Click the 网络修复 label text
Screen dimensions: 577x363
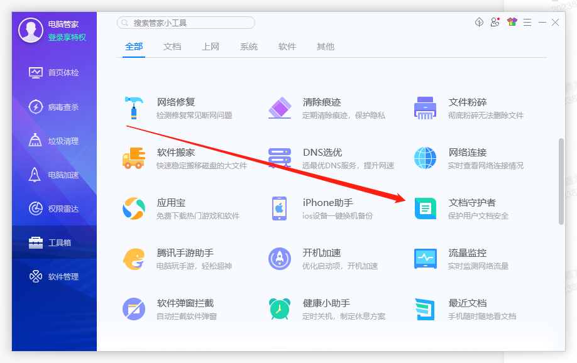coord(176,102)
